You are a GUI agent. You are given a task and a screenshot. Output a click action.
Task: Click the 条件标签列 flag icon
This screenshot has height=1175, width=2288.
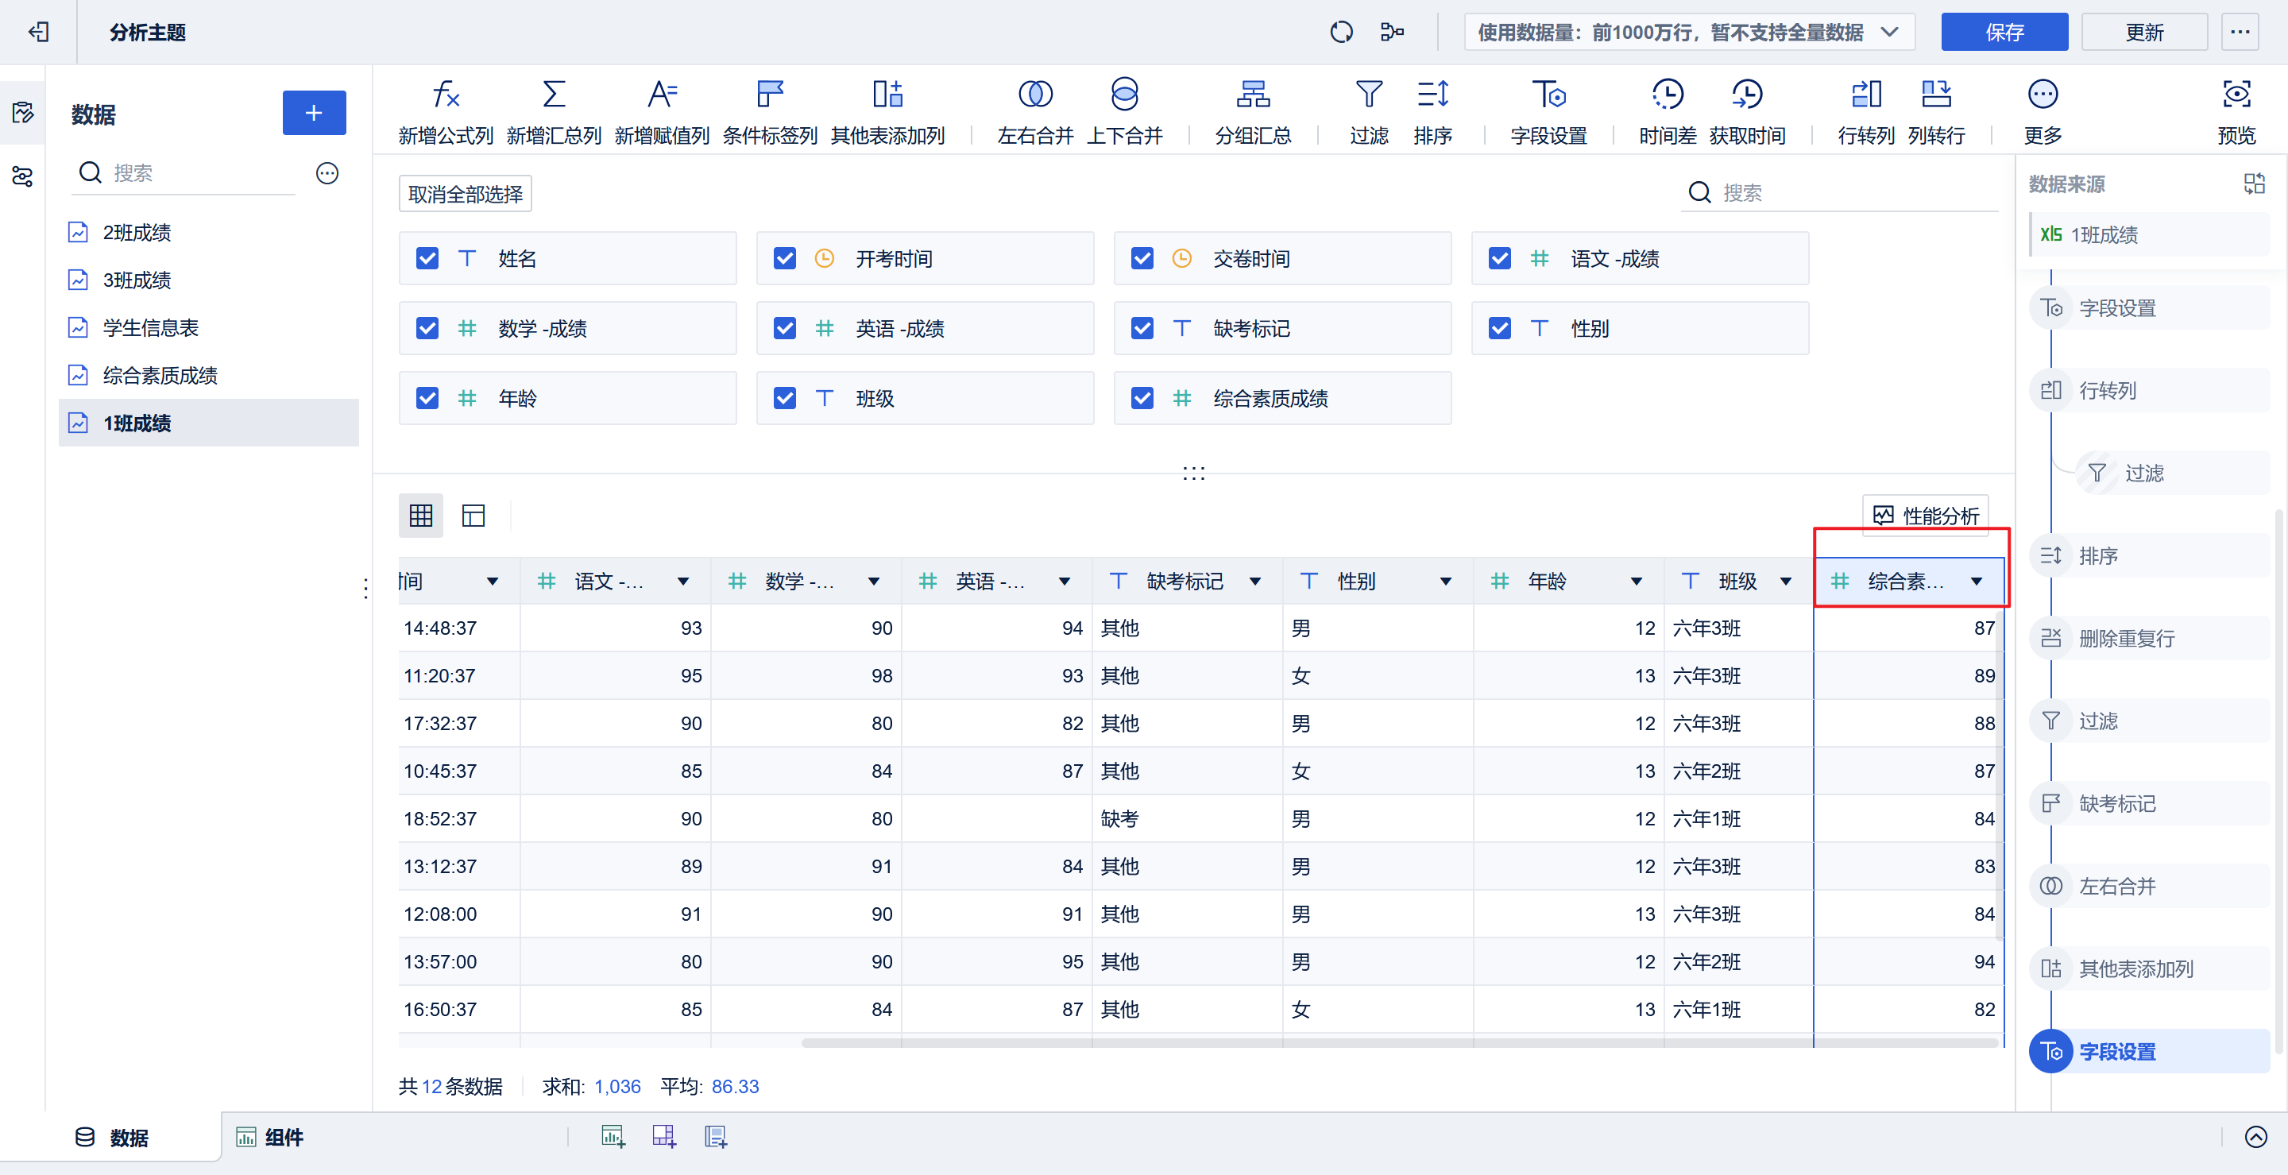pyautogui.click(x=769, y=94)
